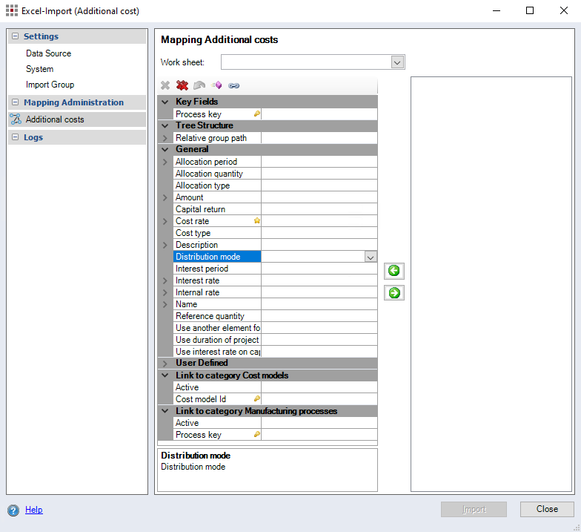Screen dimensions: 581x532
Task: Click the Cost model Id value field
Action: click(x=319, y=399)
